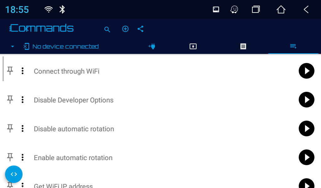Select the Commands list tab
The width and height of the screenshot is (321, 188).
tap(293, 46)
